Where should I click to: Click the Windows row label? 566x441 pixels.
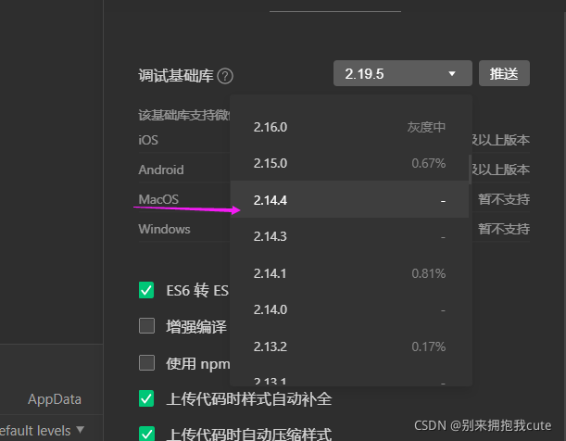click(164, 229)
